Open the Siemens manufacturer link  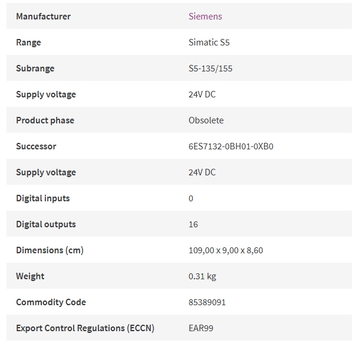click(205, 17)
